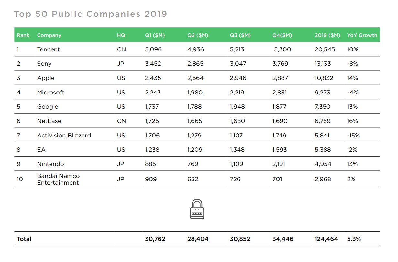Click the Top 50 Public Companies 2019 title
This screenshot has height=262, width=398.
[91, 14]
